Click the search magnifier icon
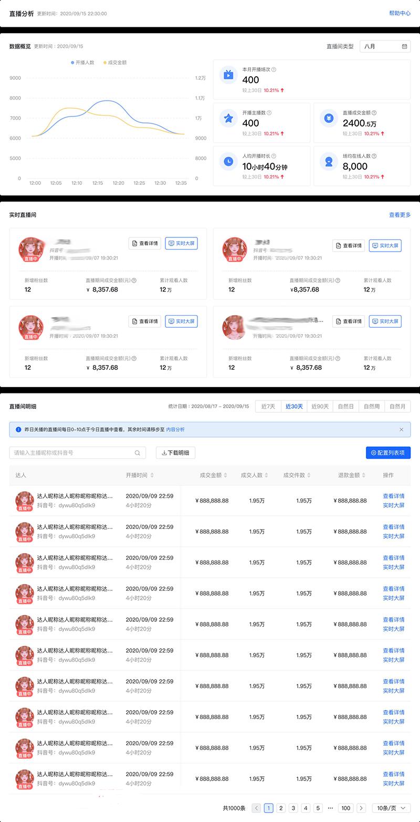This screenshot has width=420, height=822. pyautogui.click(x=138, y=453)
